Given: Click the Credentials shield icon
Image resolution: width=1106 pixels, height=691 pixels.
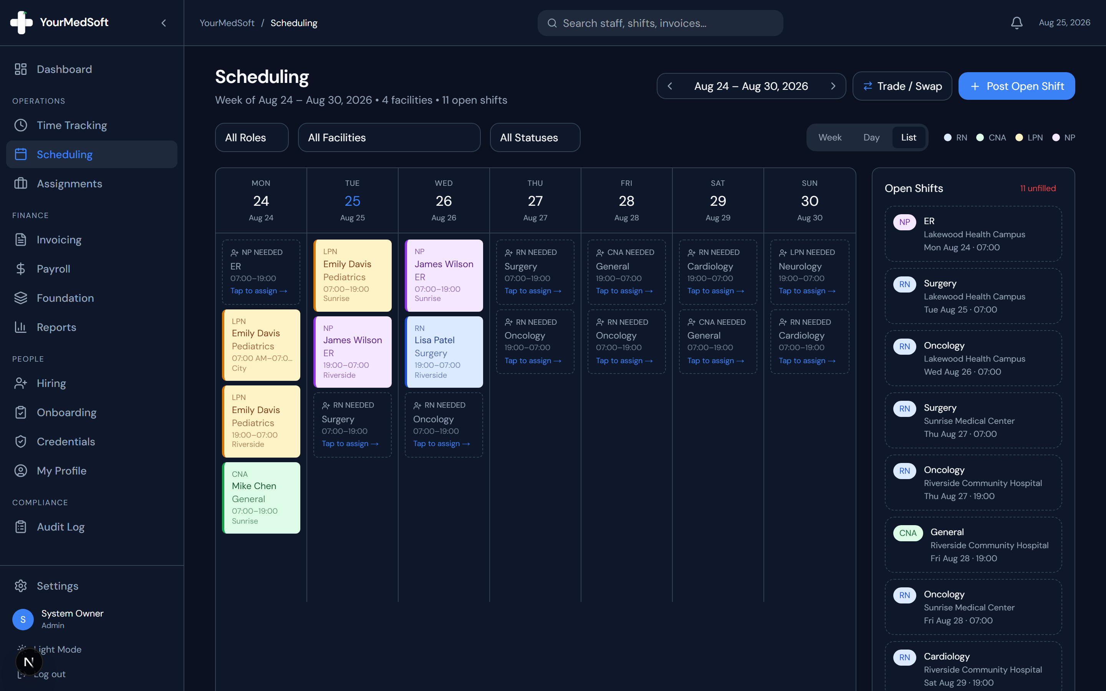Looking at the screenshot, I should click(x=21, y=441).
